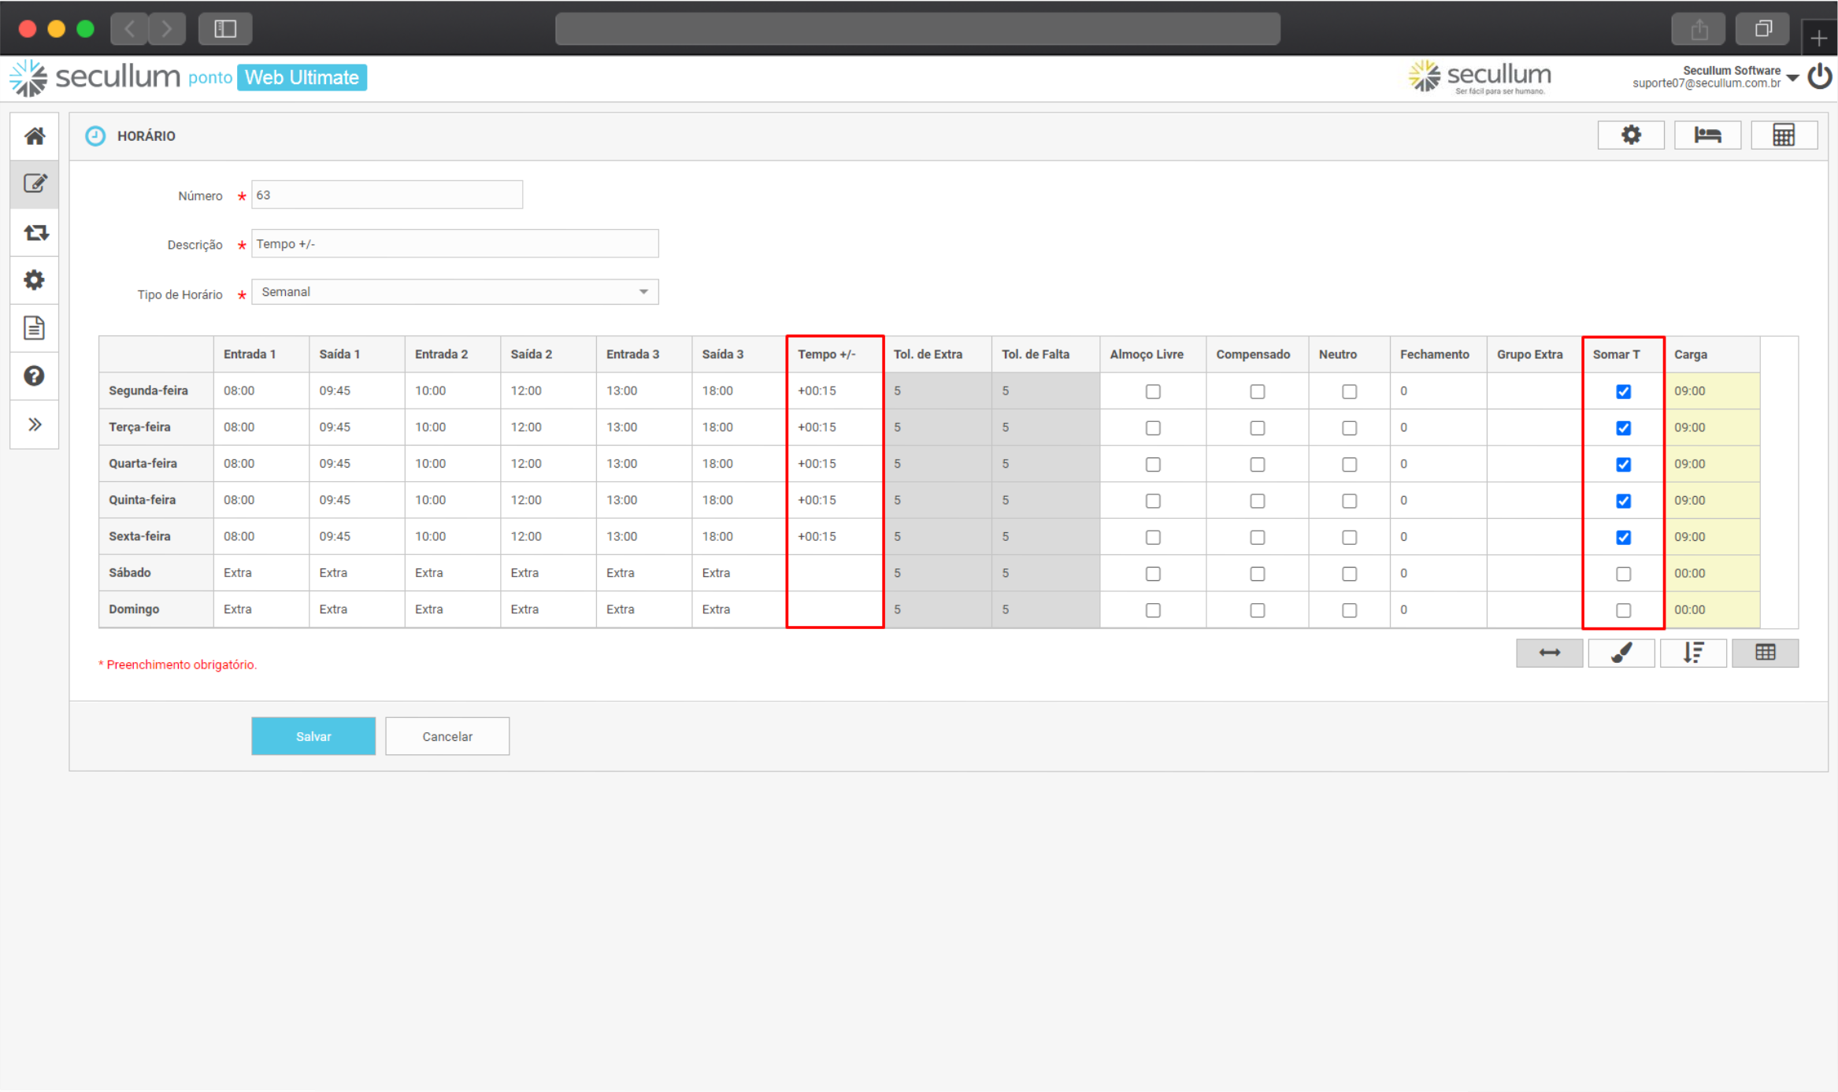Uncheck Somar T for Segunda-feira
The height and width of the screenshot is (1092, 1838).
pos(1623,391)
